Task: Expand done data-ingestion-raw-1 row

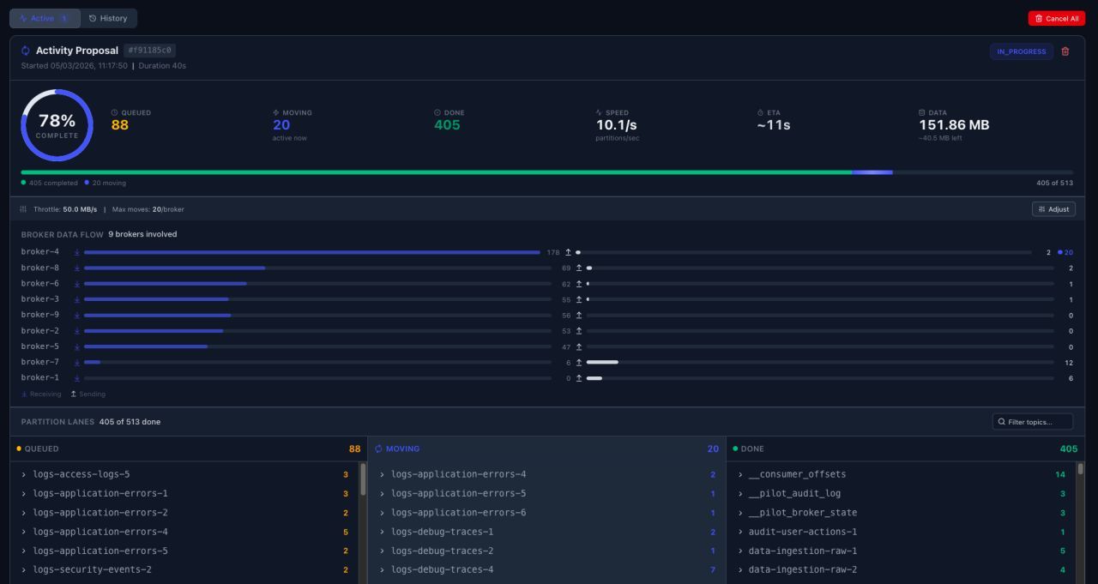Action: 901,551
